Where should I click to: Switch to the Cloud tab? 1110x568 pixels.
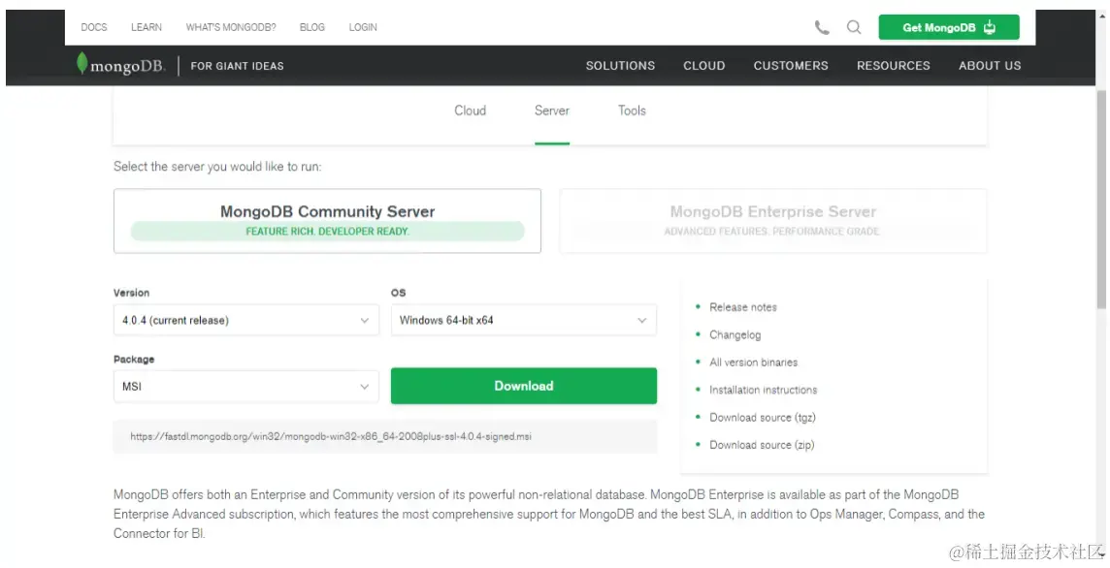pos(470,110)
